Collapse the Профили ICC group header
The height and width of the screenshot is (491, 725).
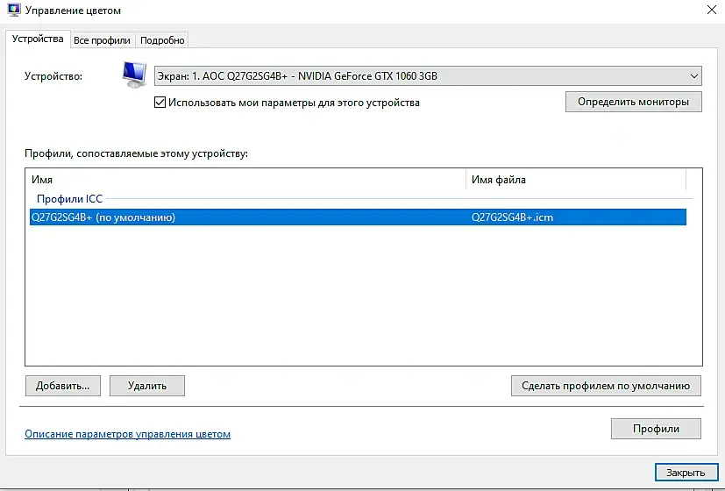[x=69, y=199]
